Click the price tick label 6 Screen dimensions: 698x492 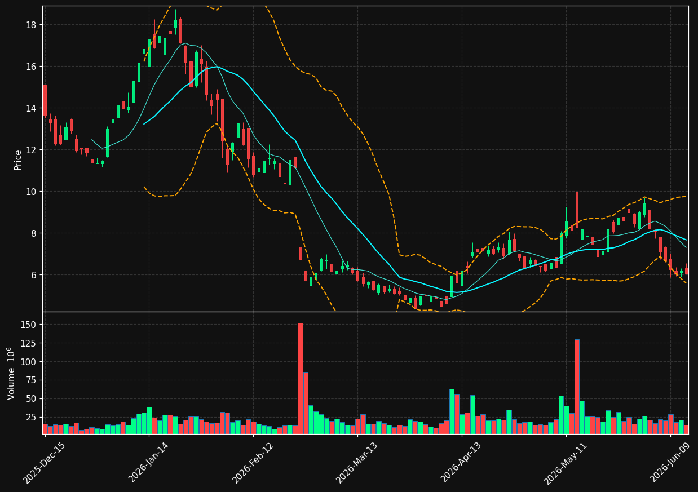tap(34, 275)
